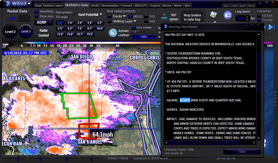Open the NWS/SPC tab
Screen dimensions: 278x163
pos(141,6)
